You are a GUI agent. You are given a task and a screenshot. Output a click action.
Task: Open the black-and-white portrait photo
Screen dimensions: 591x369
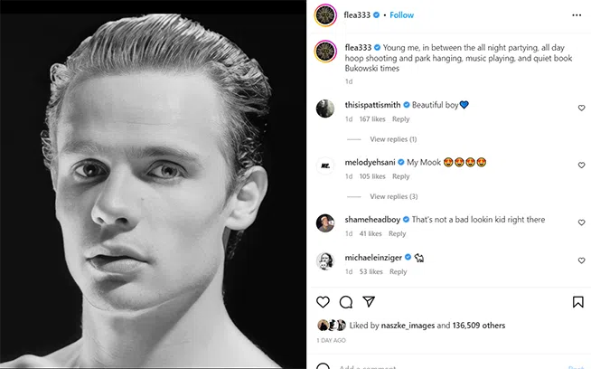154,184
